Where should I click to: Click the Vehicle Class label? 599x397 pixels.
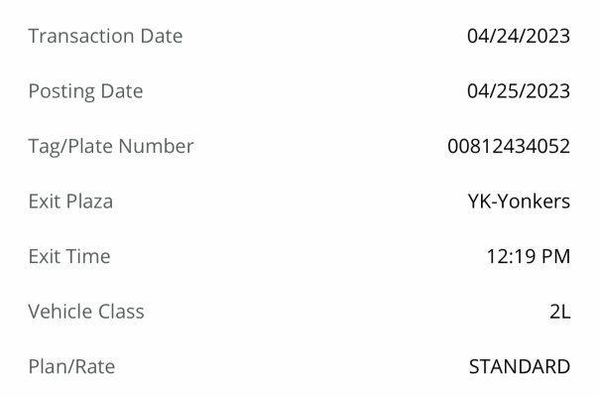click(86, 312)
